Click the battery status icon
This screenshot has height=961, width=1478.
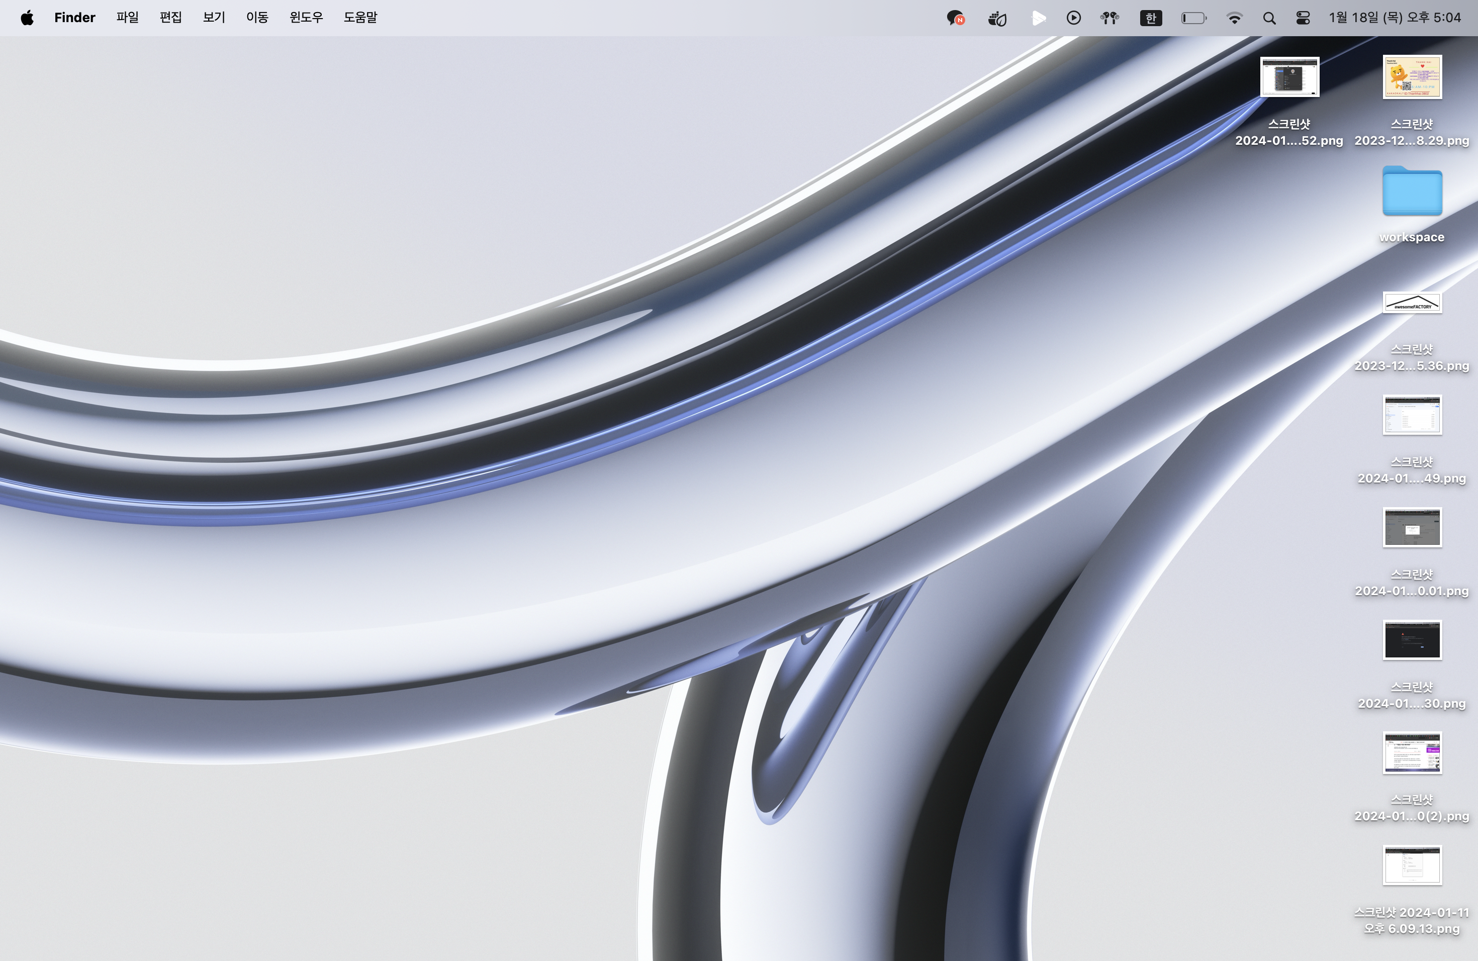(1193, 18)
